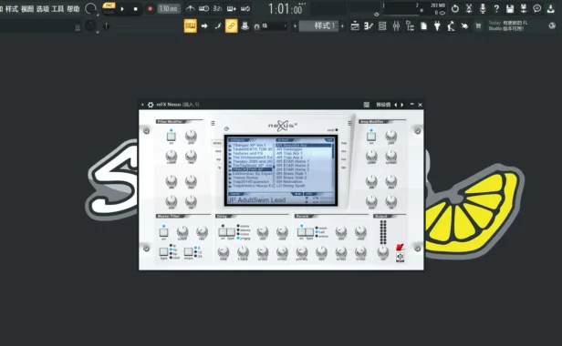
Task: Open the mixer view icon
Action: coord(396,26)
